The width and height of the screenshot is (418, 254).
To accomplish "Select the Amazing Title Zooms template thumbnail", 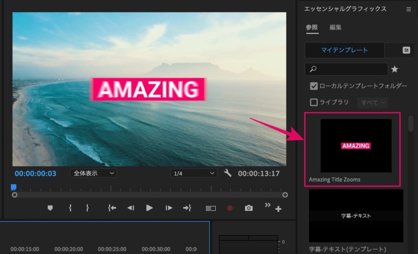I will pyautogui.click(x=356, y=146).
